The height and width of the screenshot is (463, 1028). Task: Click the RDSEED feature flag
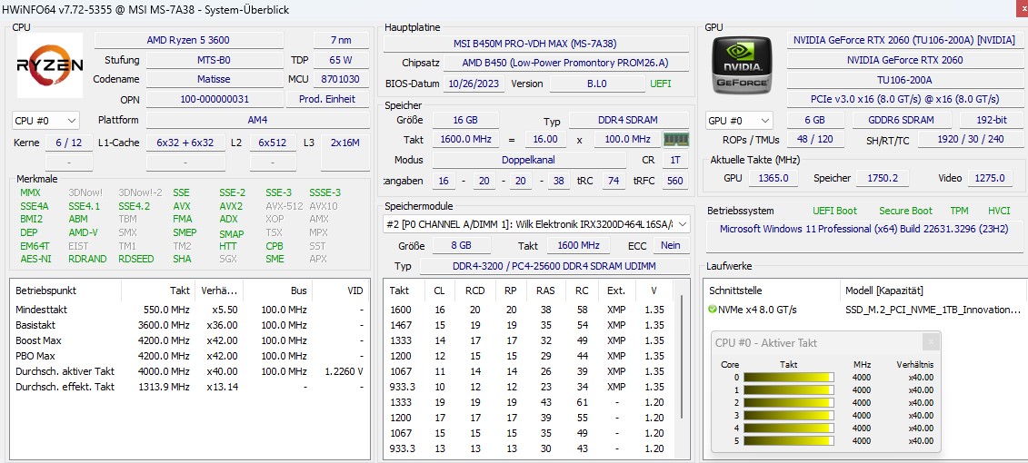point(135,259)
